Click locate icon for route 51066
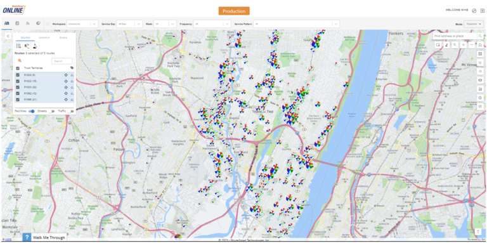This screenshot has height=243, width=487. (66, 100)
